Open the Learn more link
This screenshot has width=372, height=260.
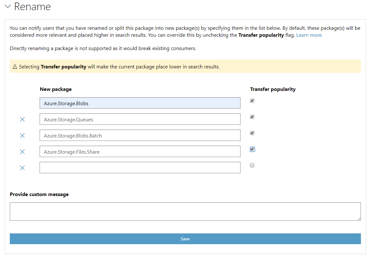pyautogui.click(x=309, y=35)
